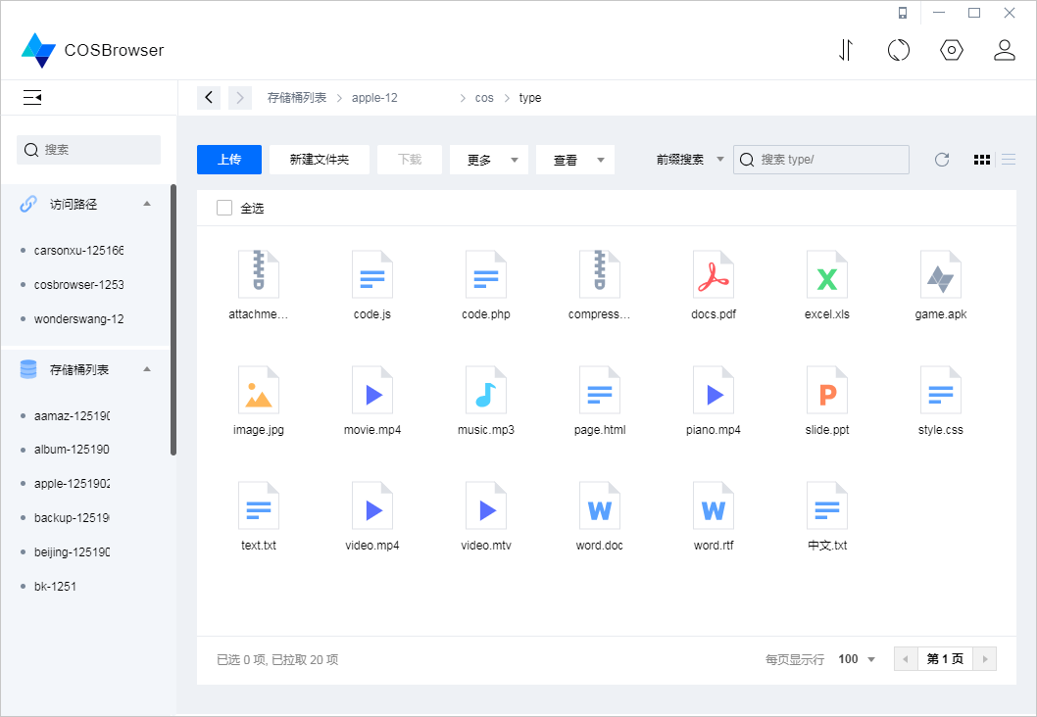Navigate to cos in the breadcrumb
The image size is (1037, 717).
484,97
